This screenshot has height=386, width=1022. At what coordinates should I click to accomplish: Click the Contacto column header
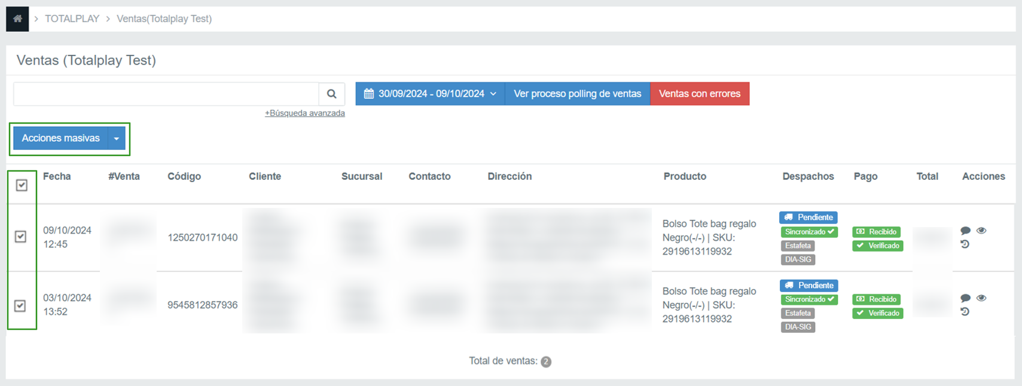(x=429, y=176)
